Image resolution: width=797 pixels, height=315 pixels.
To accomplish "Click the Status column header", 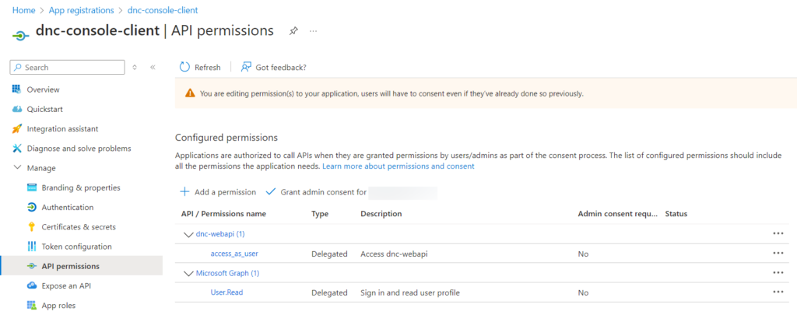I will pyautogui.click(x=676, y=214).
